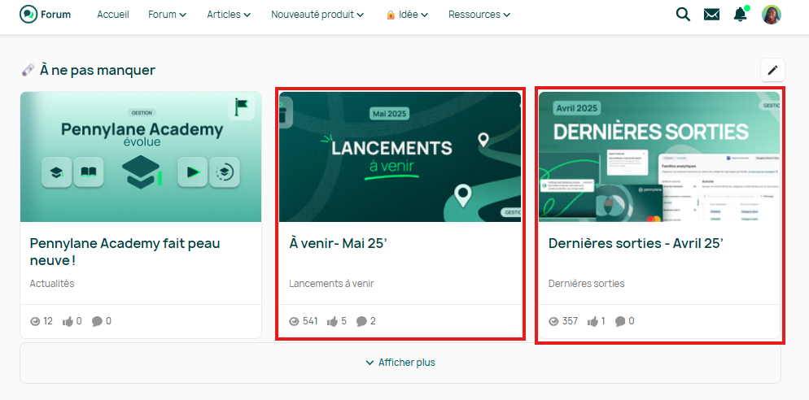Open the Nouveauté produit dropdown
The image size is (809, 400).
317,15
